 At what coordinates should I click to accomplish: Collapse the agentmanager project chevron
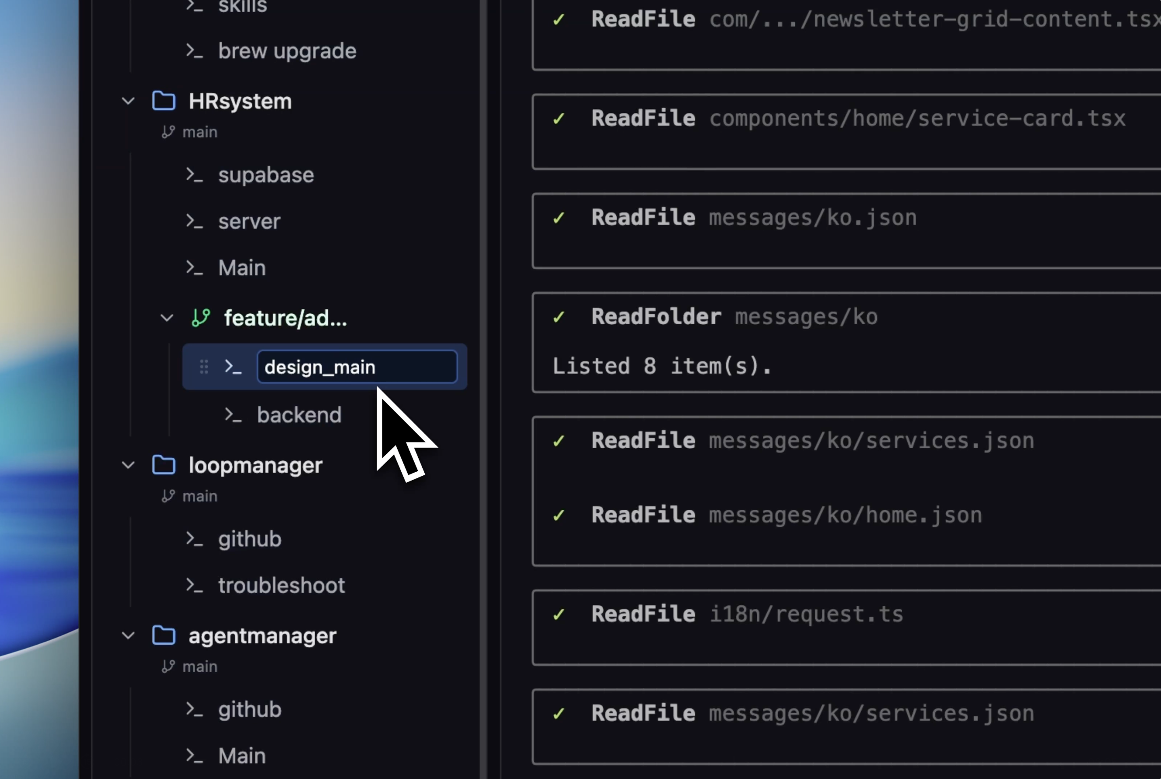point(128,636)
